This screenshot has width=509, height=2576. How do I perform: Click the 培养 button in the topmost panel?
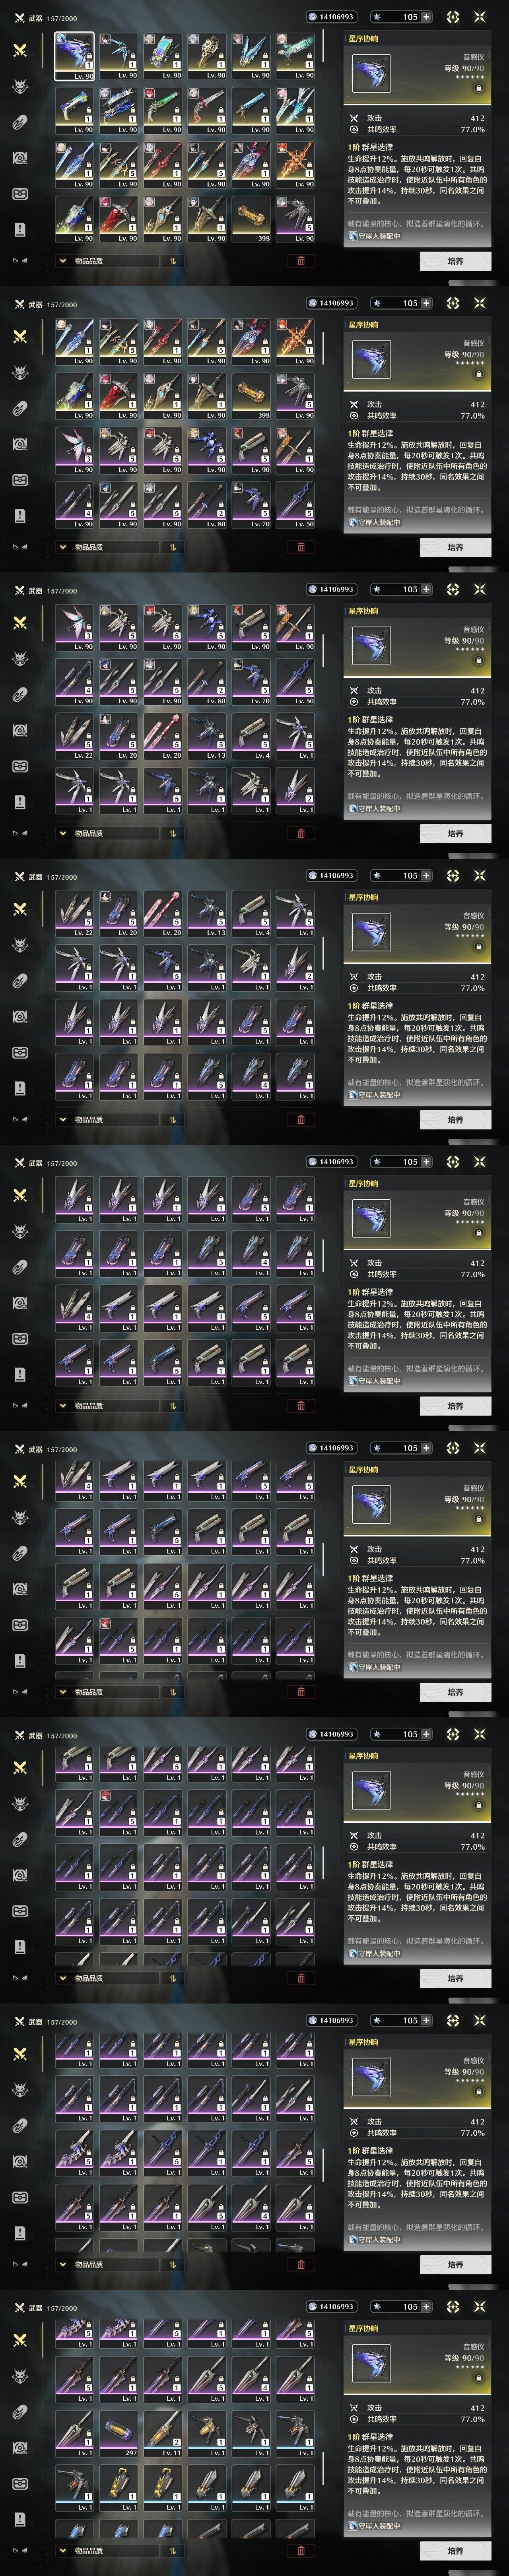[455, 261]
